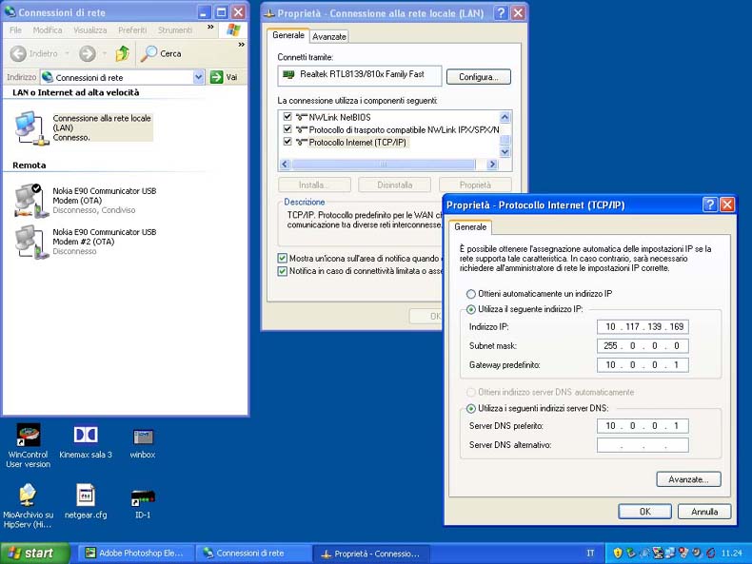Click the help icon in LAN properties dialog
752x564 pixels.
coord(501,13)
